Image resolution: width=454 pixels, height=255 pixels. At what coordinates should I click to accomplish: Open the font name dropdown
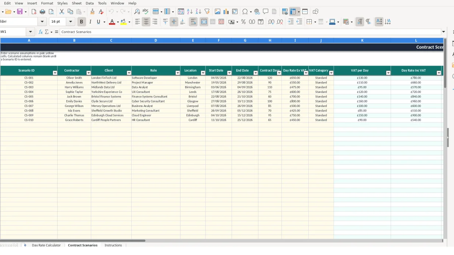[42, 22]
